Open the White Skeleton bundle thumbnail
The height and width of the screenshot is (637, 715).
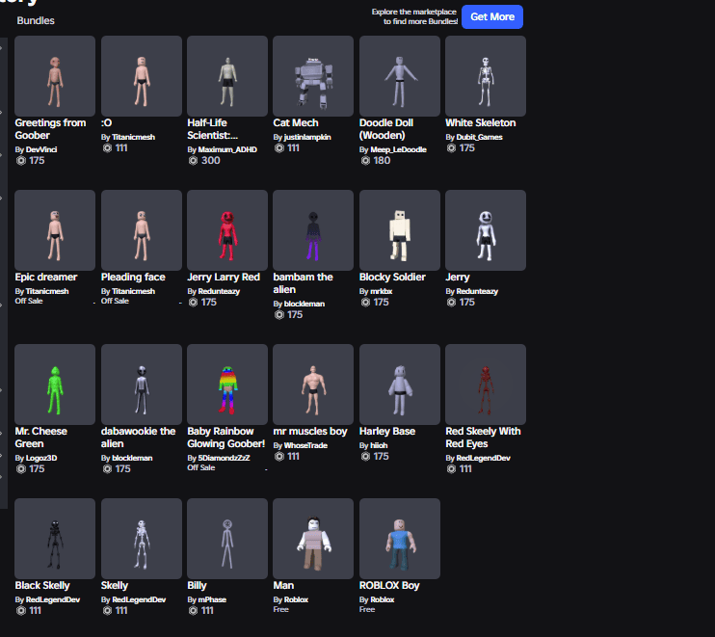point(486,76)
